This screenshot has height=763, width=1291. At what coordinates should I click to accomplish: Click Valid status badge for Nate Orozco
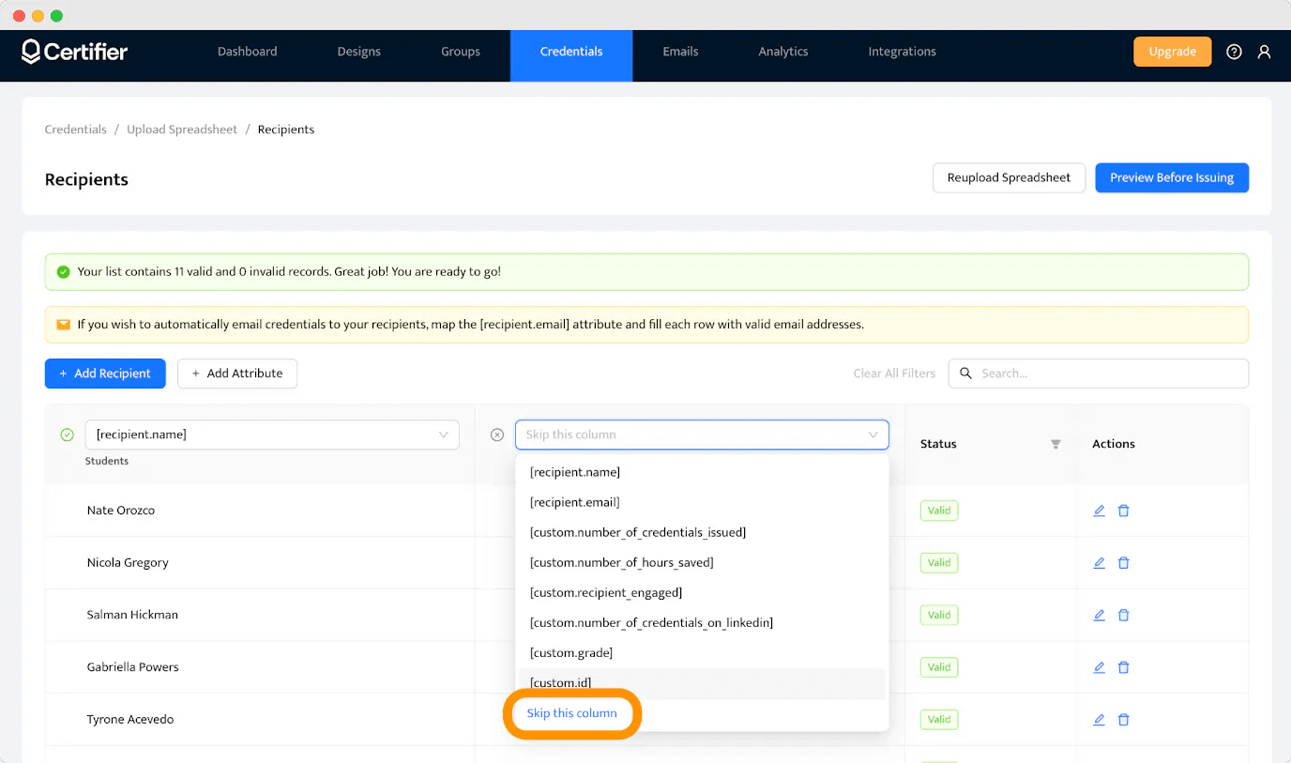tap(939, 511)
